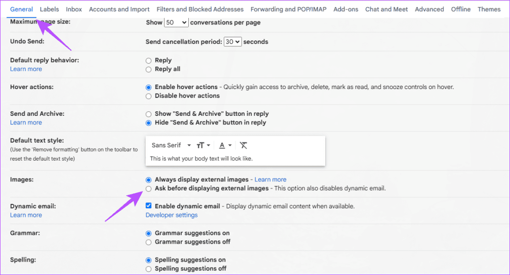Switch to the Labels tab
The image size is (510, 275).
[x=49, y=9]
